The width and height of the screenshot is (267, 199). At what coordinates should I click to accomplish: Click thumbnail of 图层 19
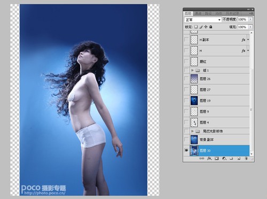tap(194, 101)
